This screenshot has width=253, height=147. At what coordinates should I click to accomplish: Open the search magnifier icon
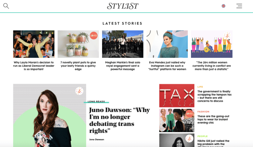click(6, 6)
